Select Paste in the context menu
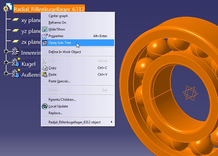The height and width of the screenshot is (156, 218). (78, 75)
